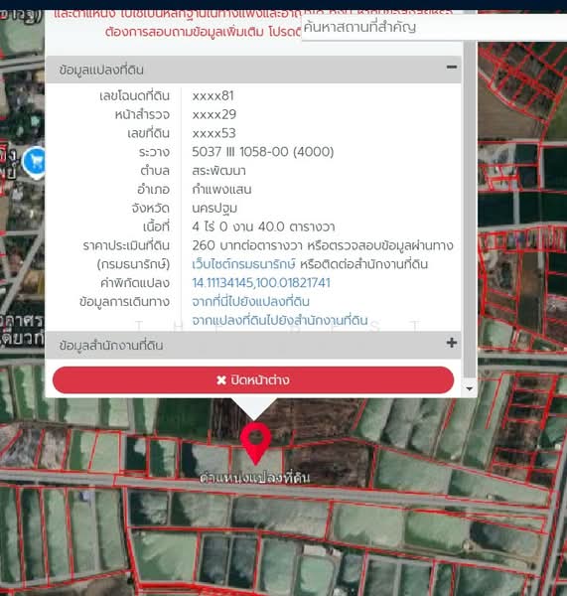Select the อำเภอ value กำแพงแสน
Screen dimensions: 567x596
pyautogui.click(x=221, y=190)
